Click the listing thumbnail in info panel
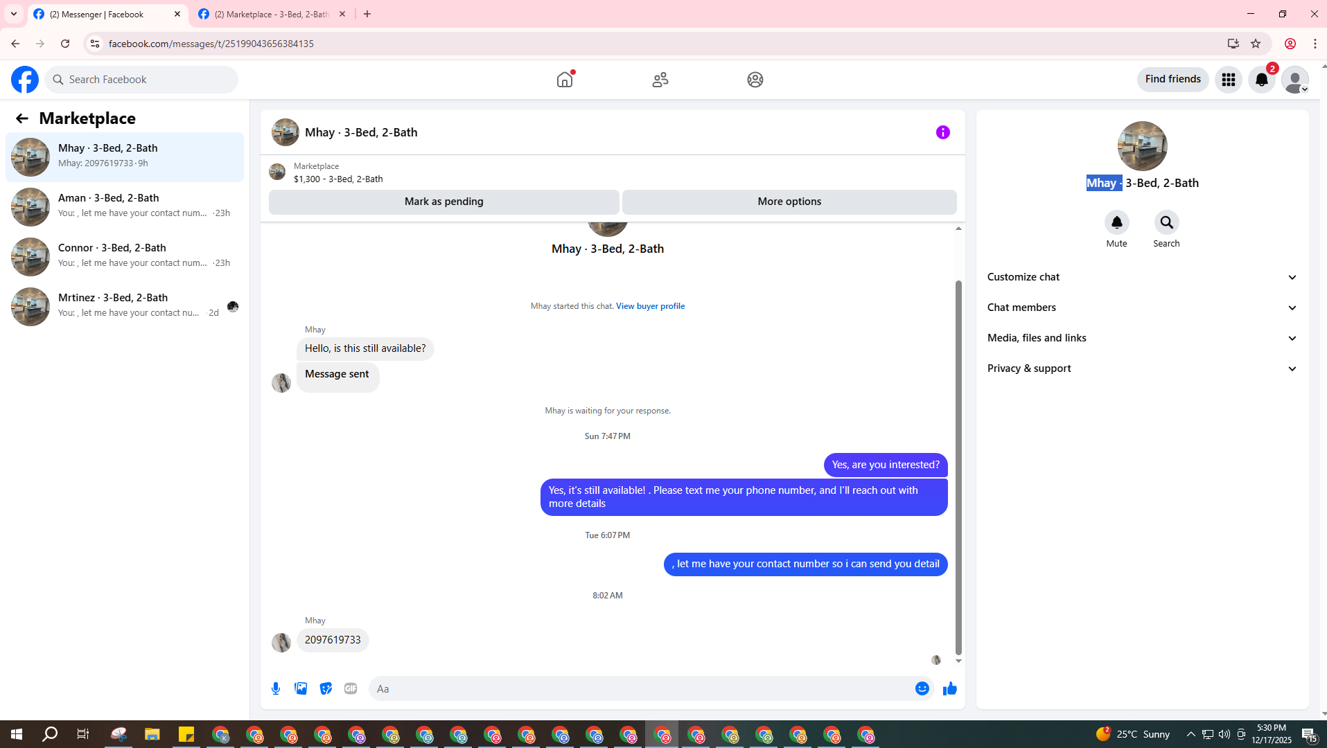Viewport: 1327px width, 748px height. pos(1142,146)
